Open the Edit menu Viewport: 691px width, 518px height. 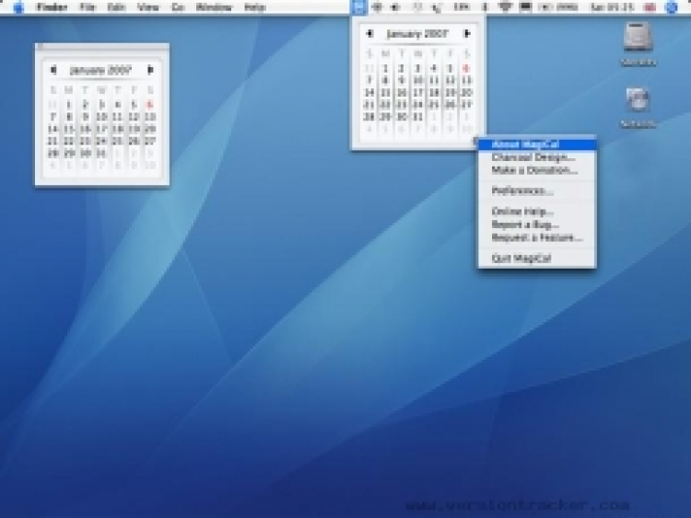click(116, 7)
